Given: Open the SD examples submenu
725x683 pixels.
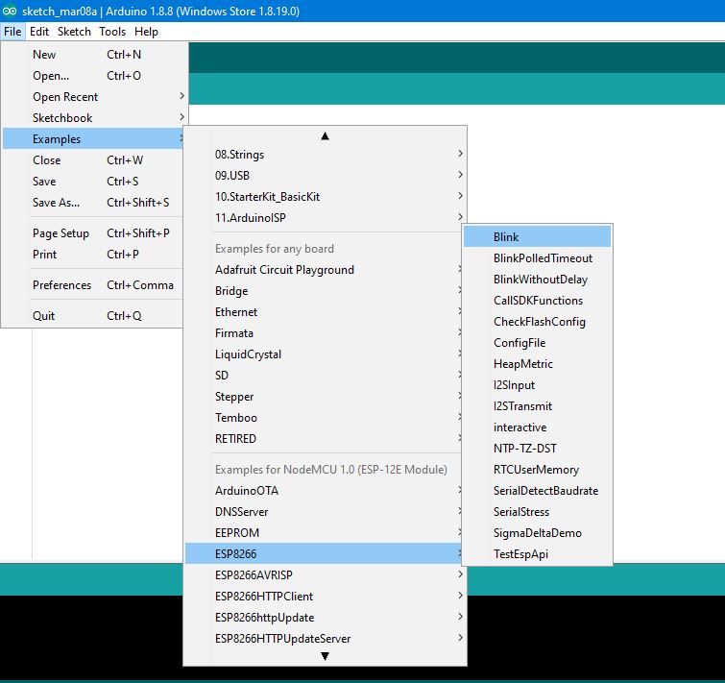Looking at the screenshot, I should pos(325,376).
